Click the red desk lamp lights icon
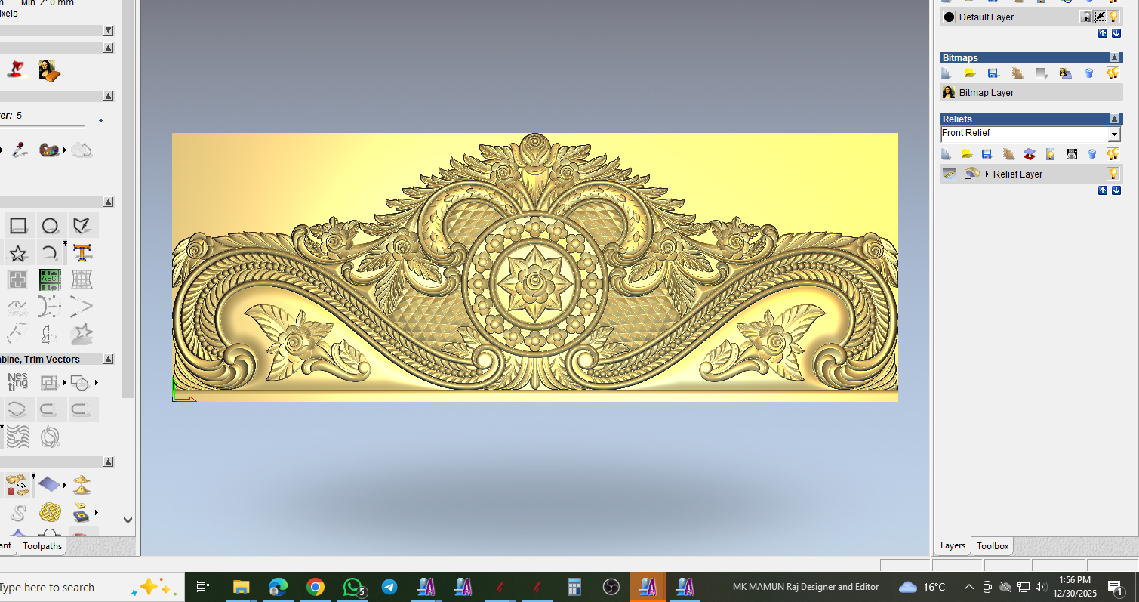Screen dimensions: 1139x602 click(16, 70)
